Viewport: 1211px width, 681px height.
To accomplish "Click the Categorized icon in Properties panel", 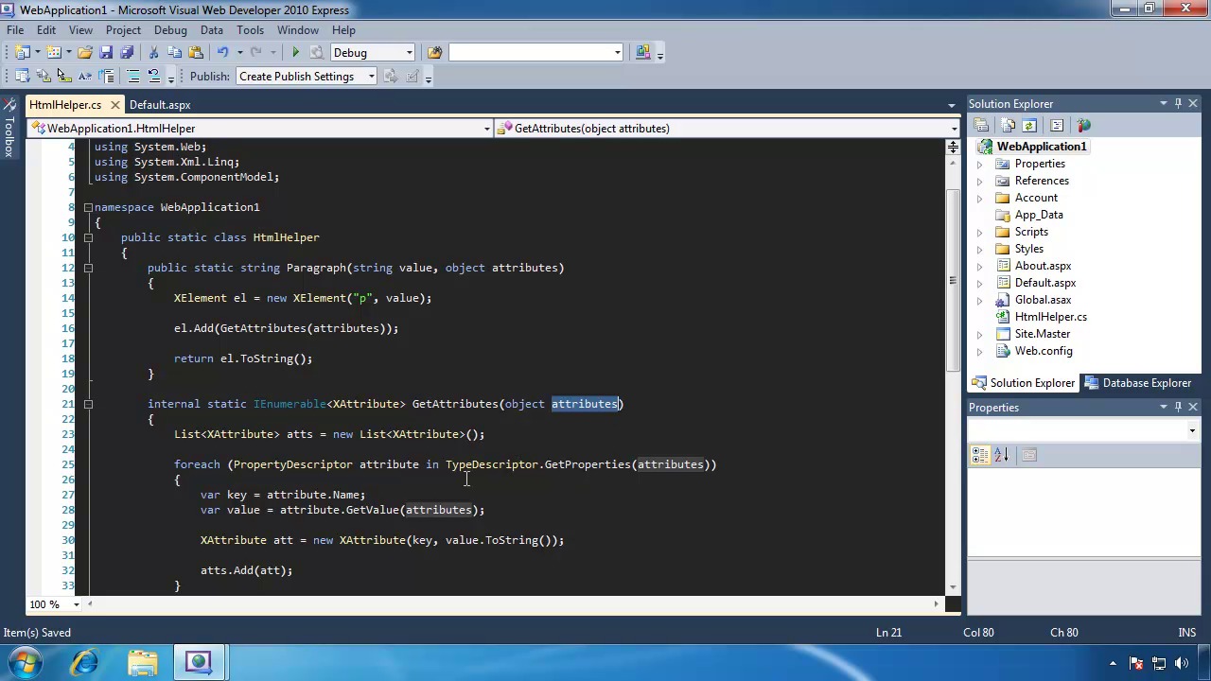I will [x=980, y=455].
